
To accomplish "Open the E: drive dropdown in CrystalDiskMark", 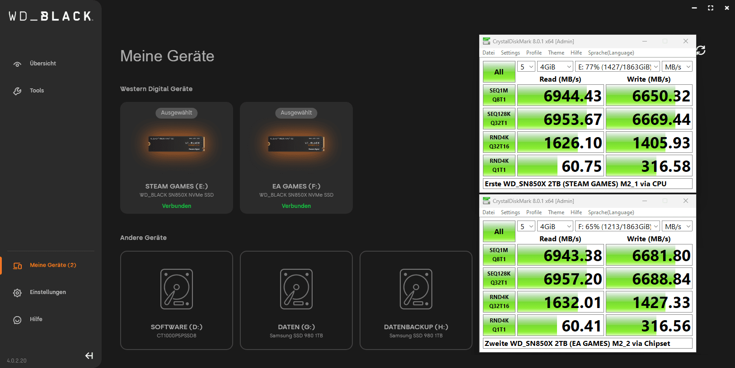I will coord(618,67).
